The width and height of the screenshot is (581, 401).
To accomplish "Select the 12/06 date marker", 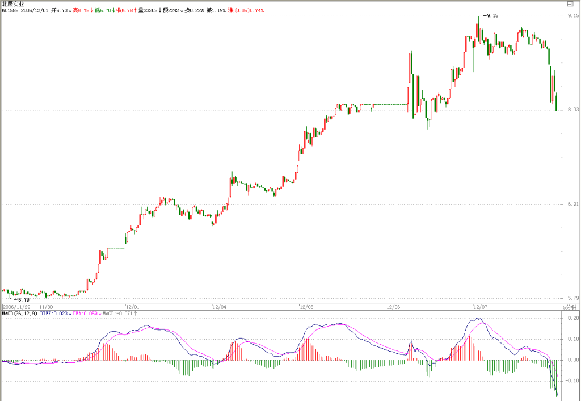I will 393,307.
